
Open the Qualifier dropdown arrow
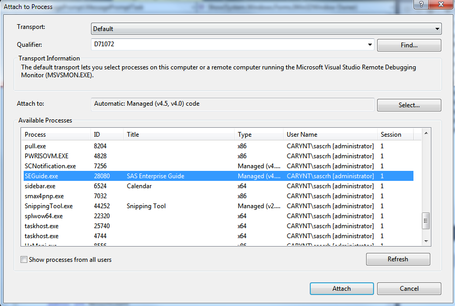370,45
